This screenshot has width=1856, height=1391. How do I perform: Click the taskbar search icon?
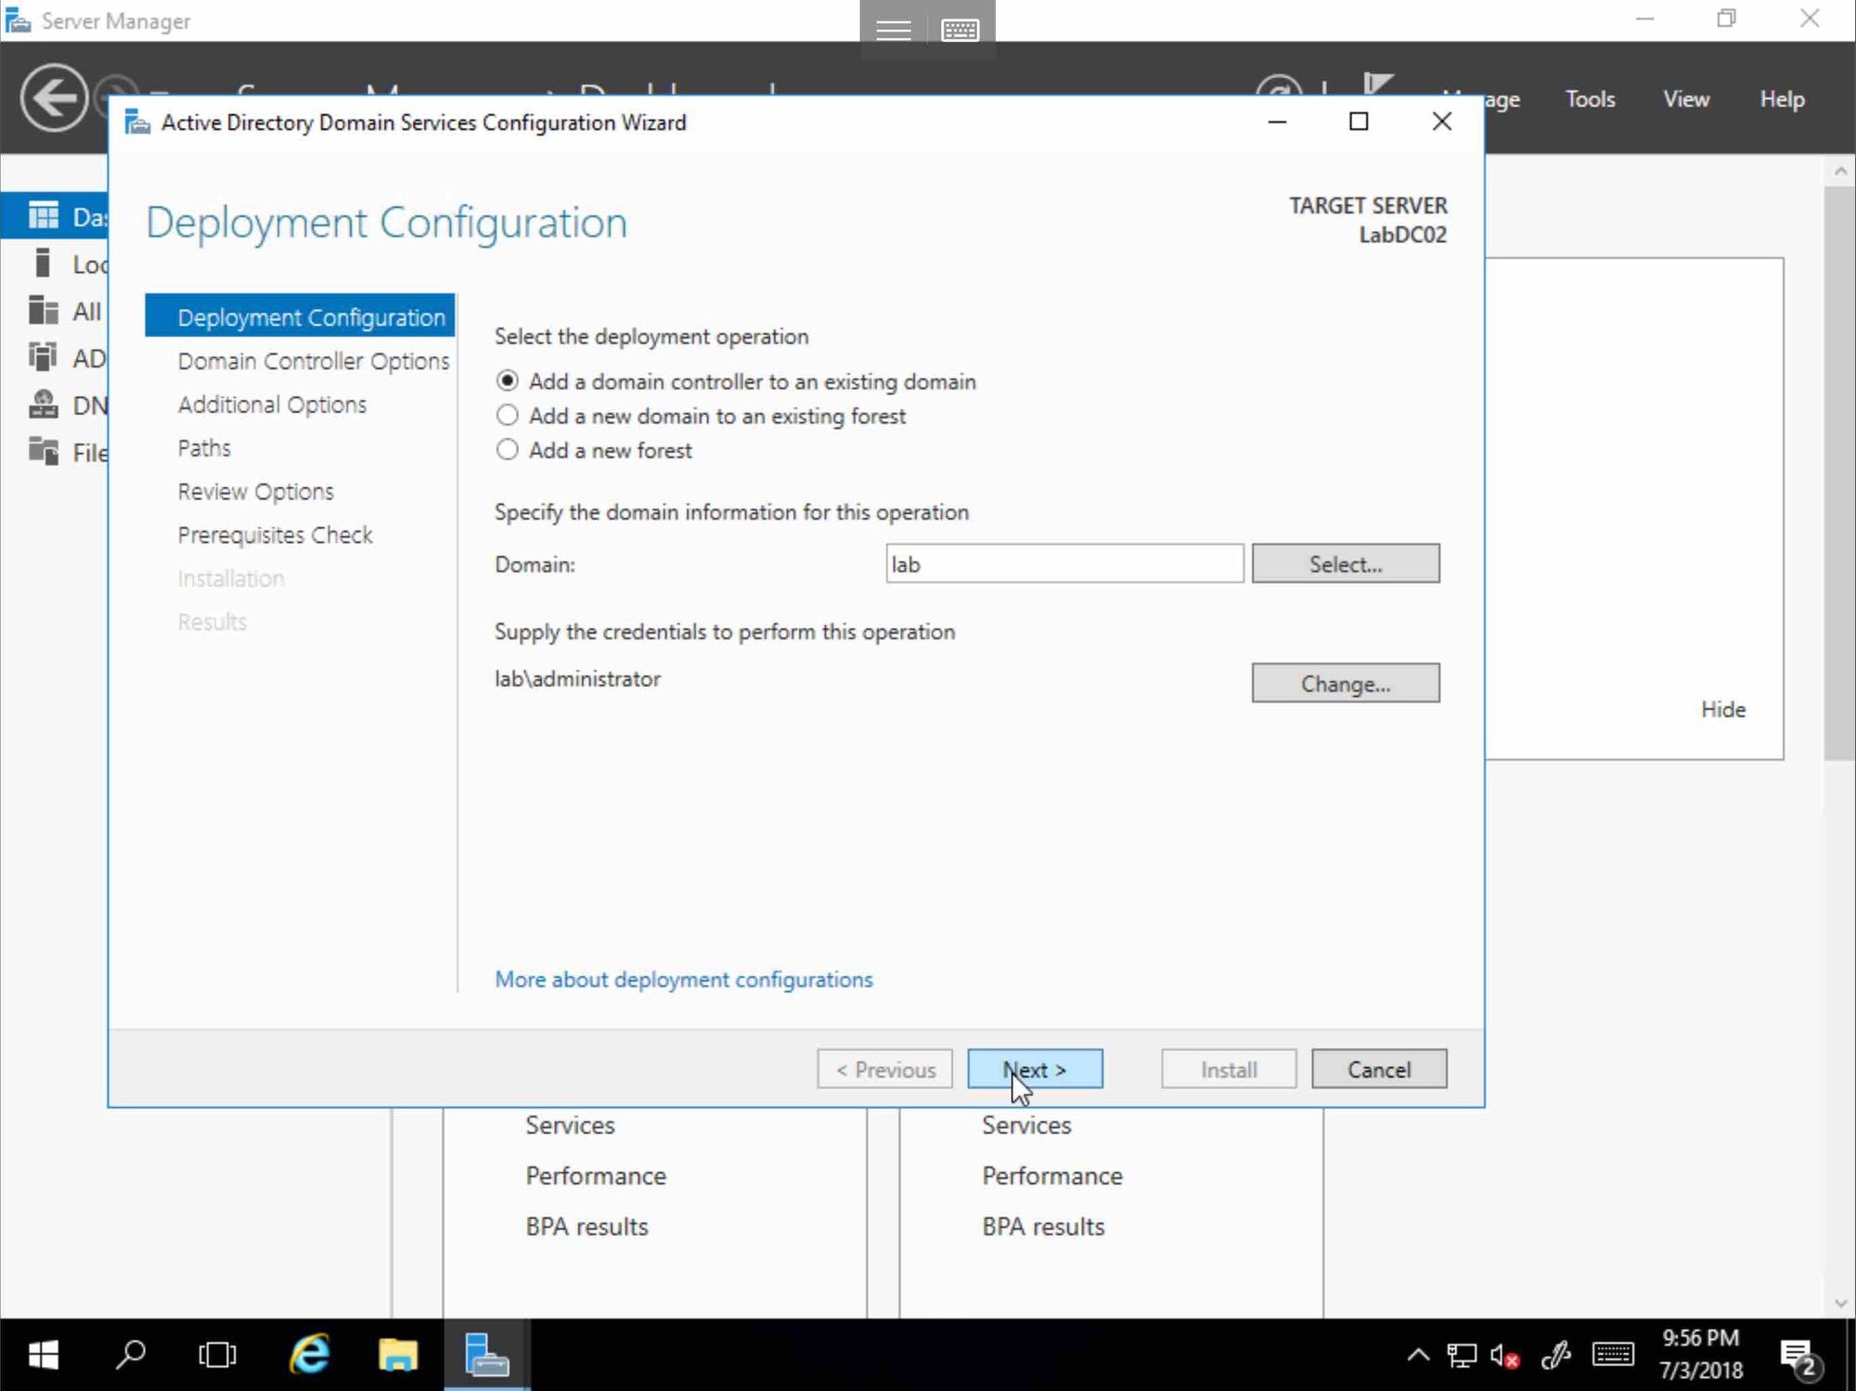point(130,1355)
